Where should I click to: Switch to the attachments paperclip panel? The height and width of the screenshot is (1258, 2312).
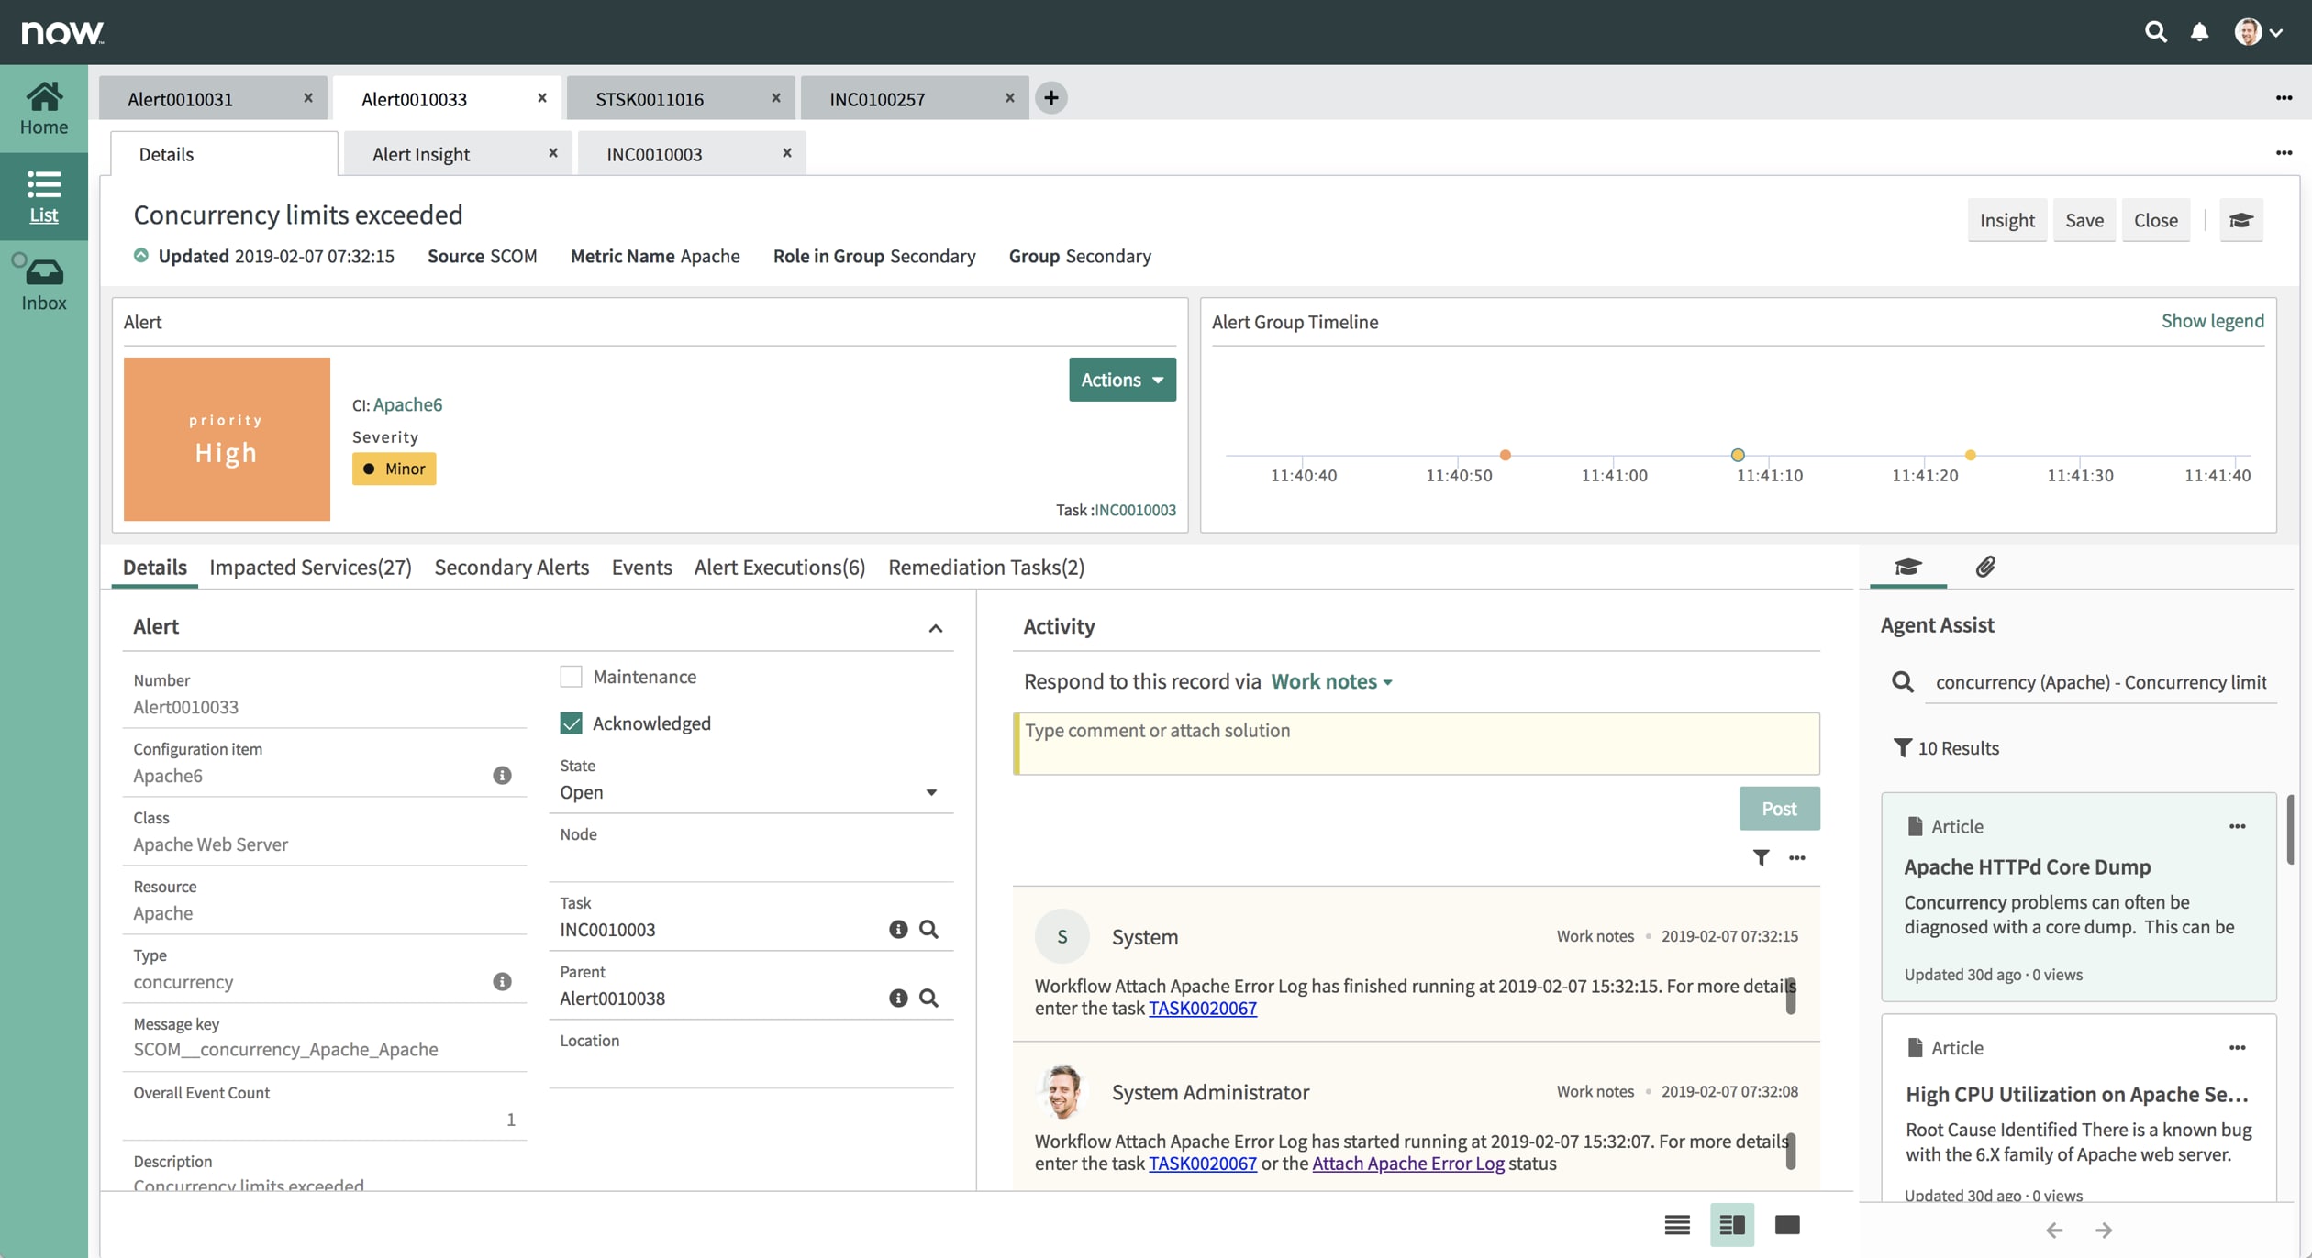[1984, 567]
